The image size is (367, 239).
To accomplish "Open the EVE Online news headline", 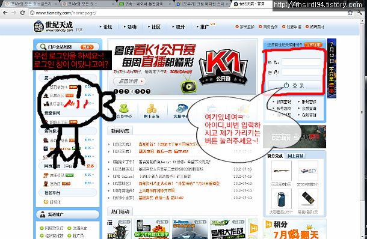I will 165,177.
